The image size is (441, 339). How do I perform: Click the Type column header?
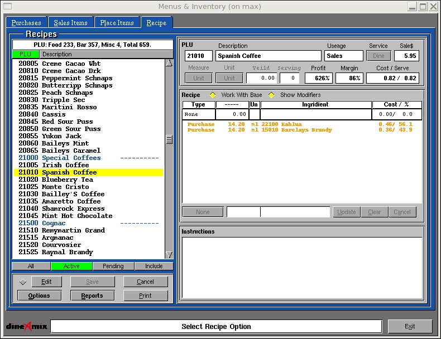click(199, 104)
